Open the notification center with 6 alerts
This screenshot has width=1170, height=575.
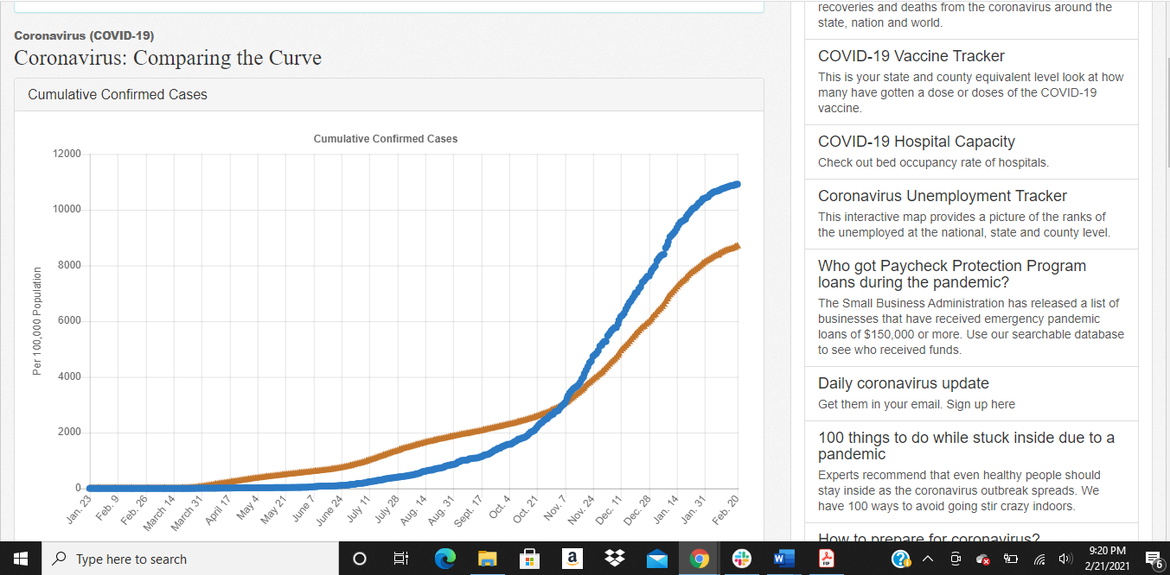pyautogui.click(x=1153, y=559)
